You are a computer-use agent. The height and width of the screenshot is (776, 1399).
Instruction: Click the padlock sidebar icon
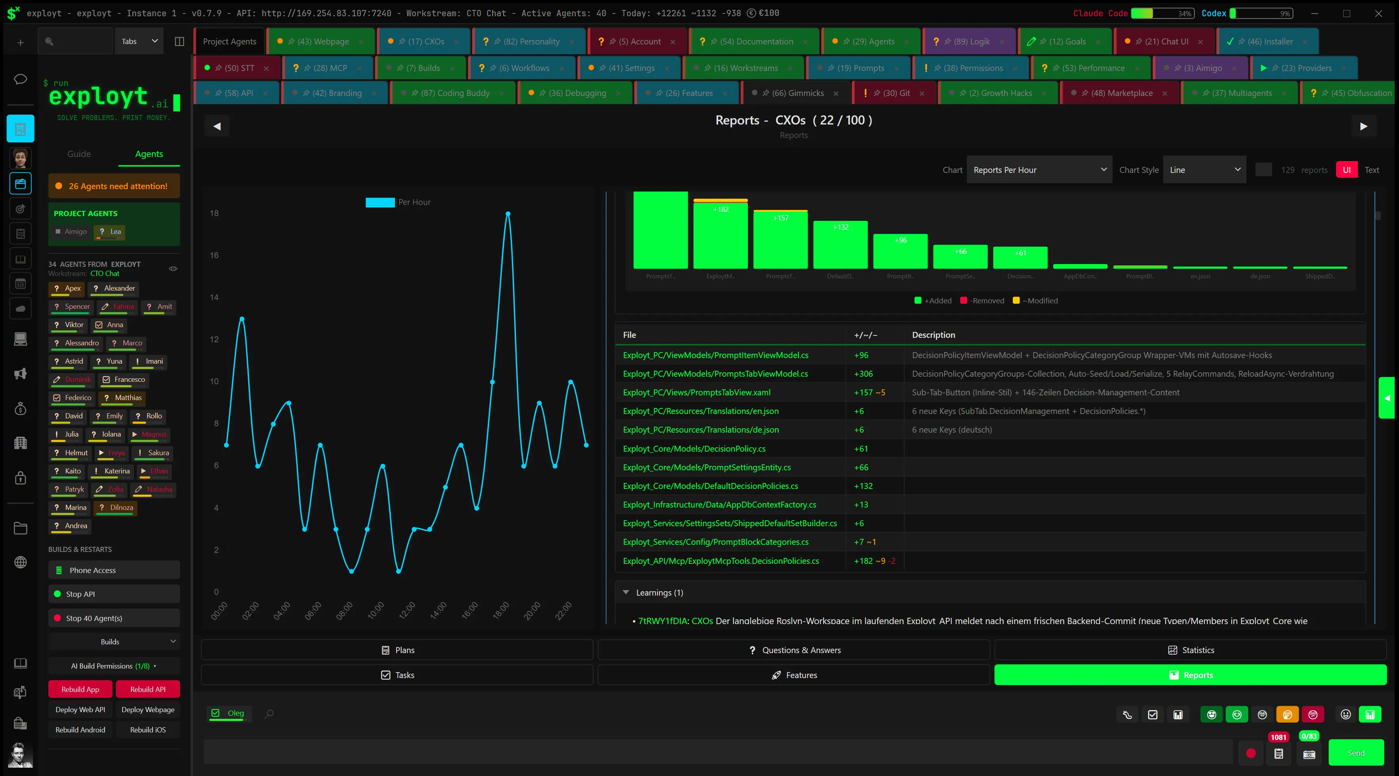click(21, 478)
